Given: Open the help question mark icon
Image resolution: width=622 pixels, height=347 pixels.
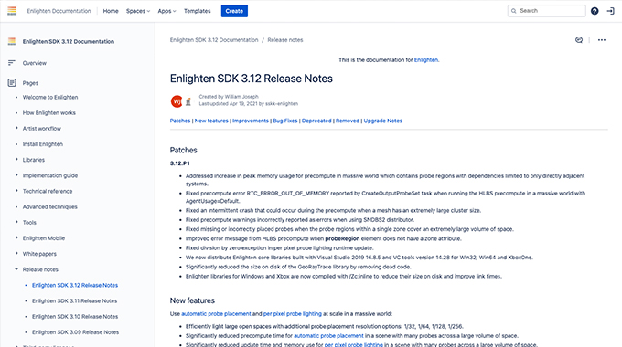Looking at the screenshot, I should tap(595, 11).
